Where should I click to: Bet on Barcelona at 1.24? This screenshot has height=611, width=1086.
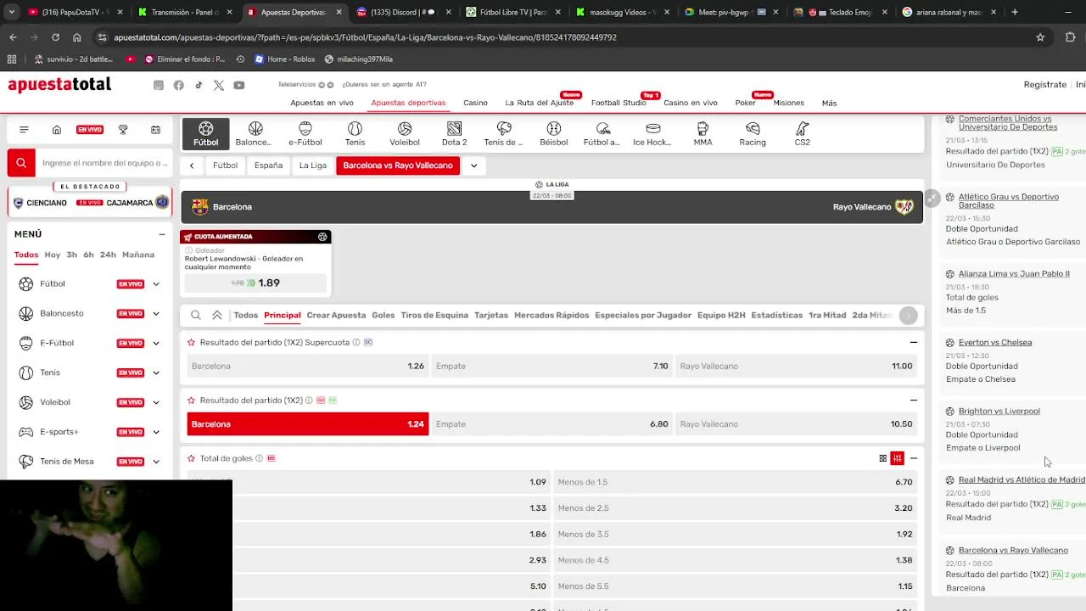coord(308,424)
